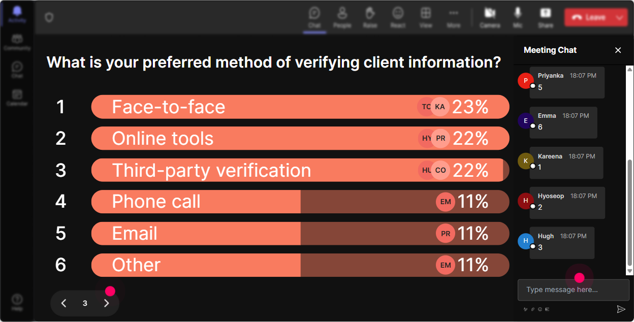Click the Type message here field

[x=573, y=289]
